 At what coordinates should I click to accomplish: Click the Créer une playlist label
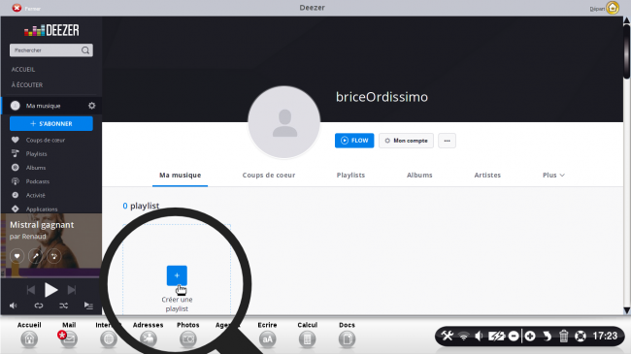(x=177, y=305)
